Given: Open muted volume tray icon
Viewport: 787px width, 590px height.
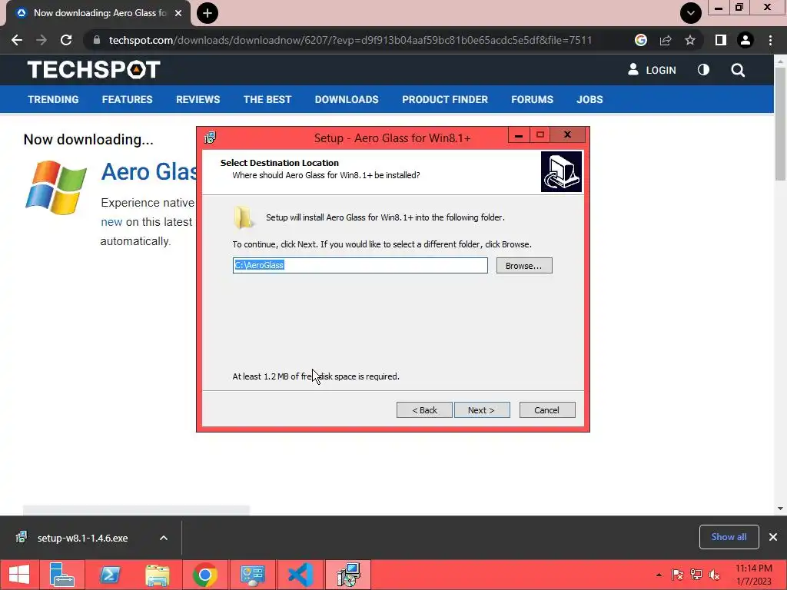Looking at the screenshot, I should tap(714, 575).
